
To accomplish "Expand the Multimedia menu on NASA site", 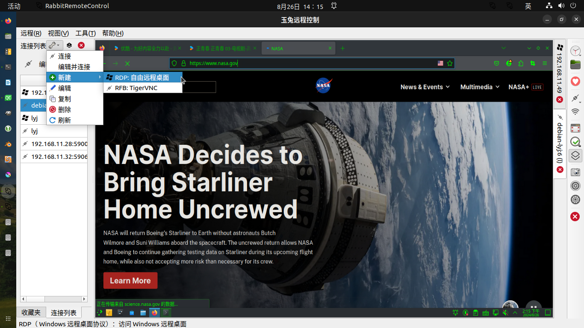I will point(480,87).
